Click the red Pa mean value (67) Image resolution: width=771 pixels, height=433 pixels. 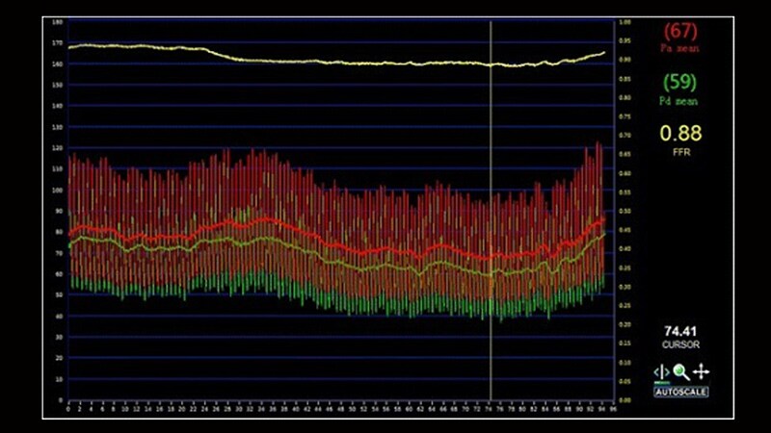coord(680,31)
